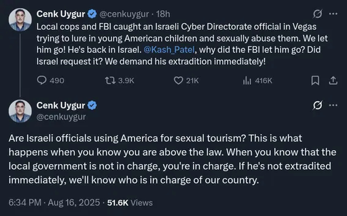Click the Grok icon on first tweet
This screenshot has height=216, width=347.
click(317, 14)
